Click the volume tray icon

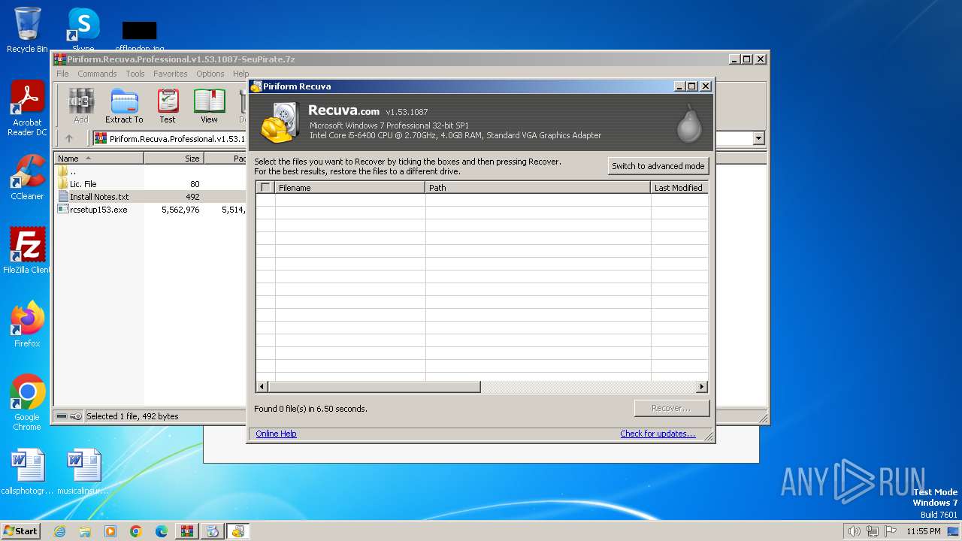click(x=854, y=531)
